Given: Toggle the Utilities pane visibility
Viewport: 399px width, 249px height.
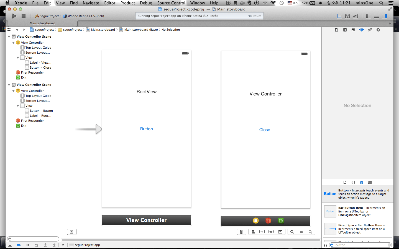Looking at the screenshot, I should pos(384,16).
